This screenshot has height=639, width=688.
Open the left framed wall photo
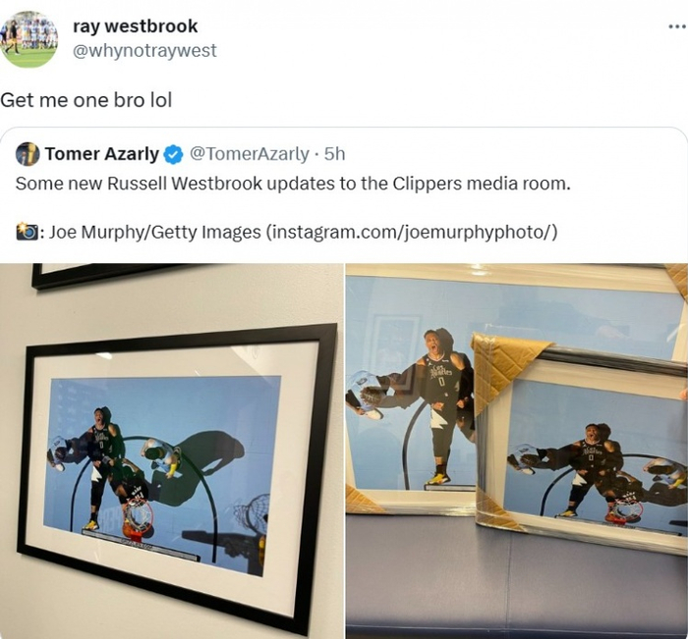(172, 451)
